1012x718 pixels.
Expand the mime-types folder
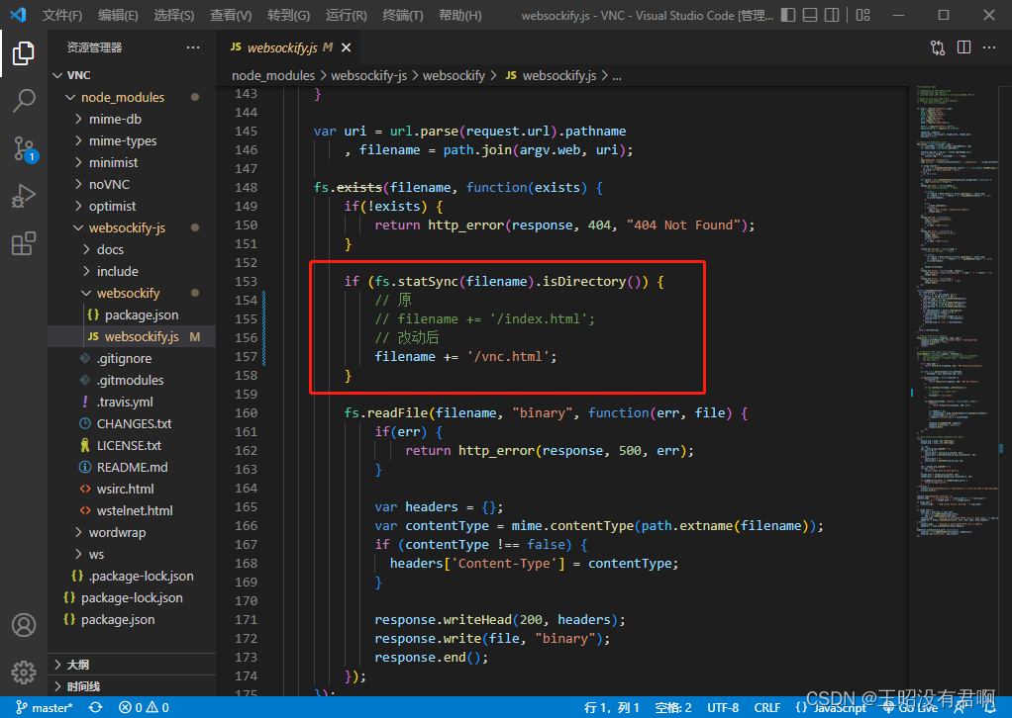pyautogui.click(x=132, y=141)
